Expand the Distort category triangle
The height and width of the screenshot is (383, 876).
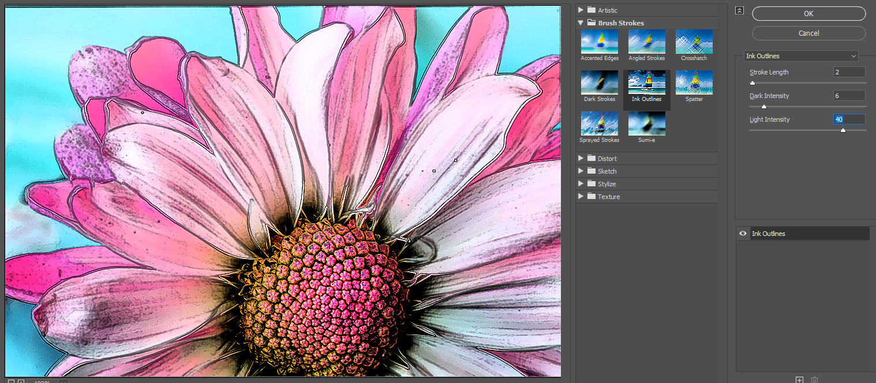581,158
